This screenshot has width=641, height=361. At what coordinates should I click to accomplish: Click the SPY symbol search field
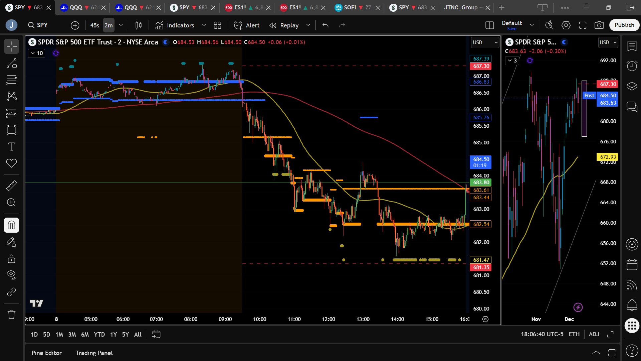point(42,25)
